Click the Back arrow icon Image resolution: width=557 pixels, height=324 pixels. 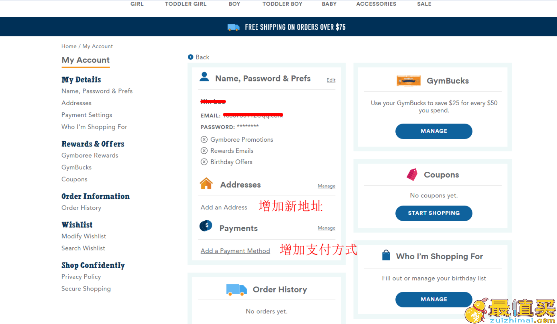coord(191,57)
